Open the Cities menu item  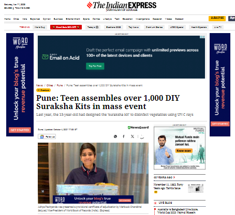pyautogui.click(x=16, y=19)
